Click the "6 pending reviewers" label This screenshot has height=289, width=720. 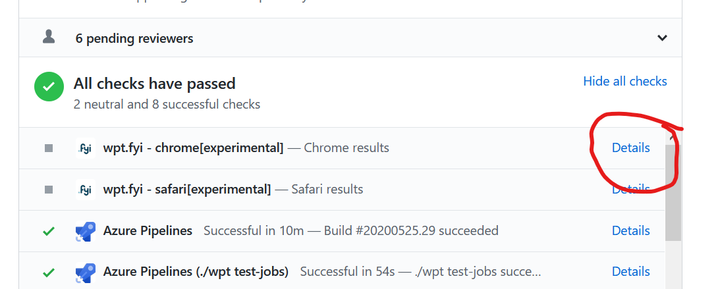(134, 38)
